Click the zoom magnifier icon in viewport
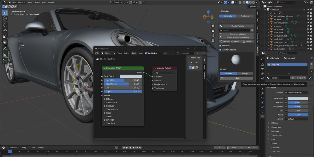Viewport: 314px width, 157px height. 213,26
